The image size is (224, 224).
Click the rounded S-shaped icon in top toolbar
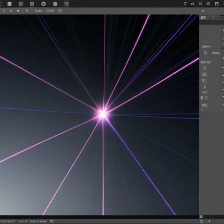[32, 4]
